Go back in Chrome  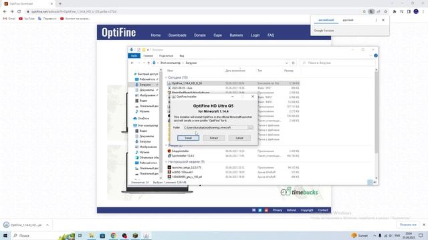point(5,12)
